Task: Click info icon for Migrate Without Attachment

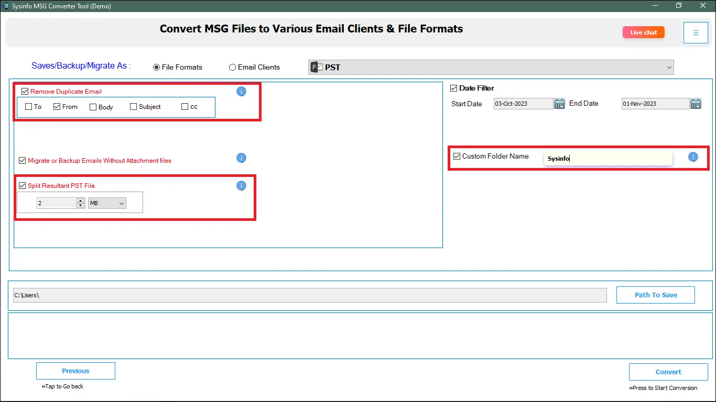Action: click(241, 158)
